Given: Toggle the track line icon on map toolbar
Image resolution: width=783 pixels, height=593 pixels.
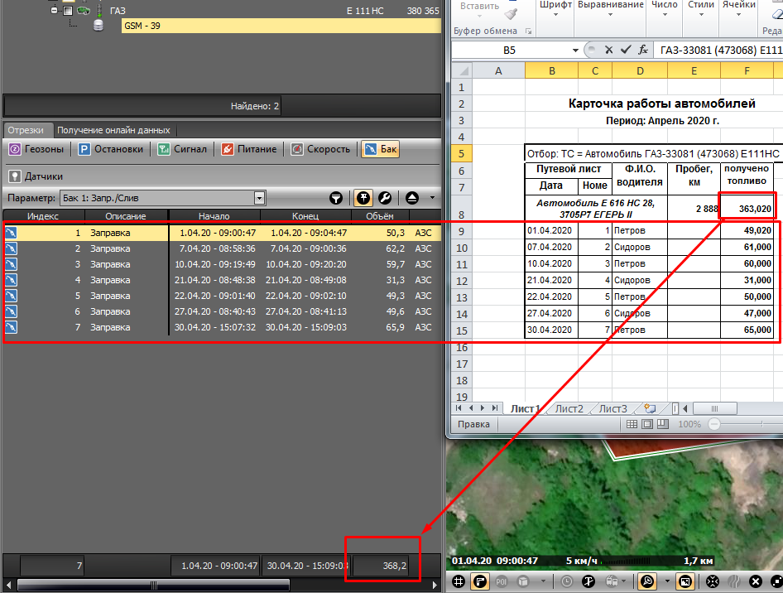Looking at the screenshot, I should (480, 581).
